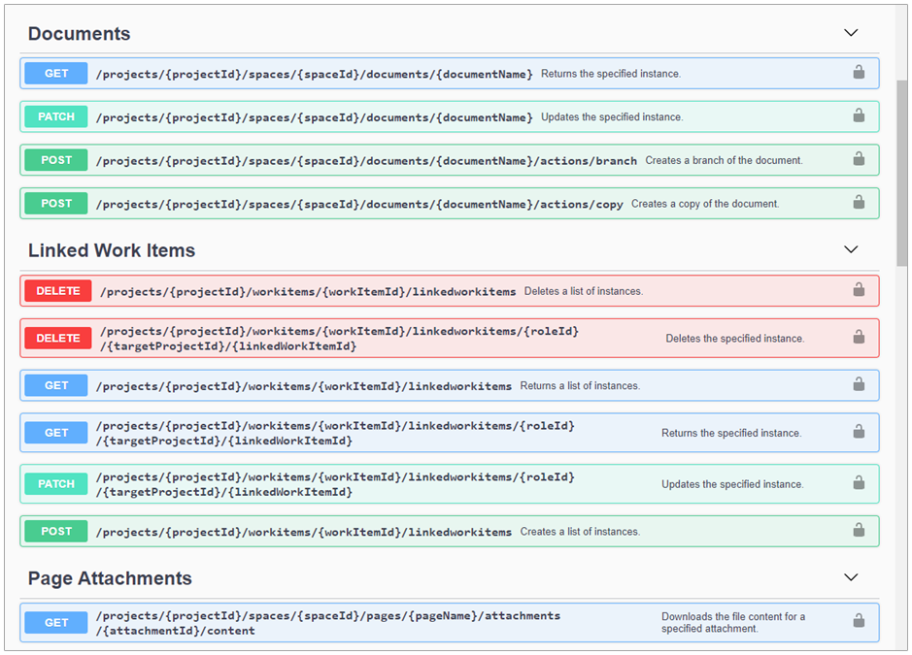The height and width of the screenshot is (655, 912).
Task: Click PATCH badge for linkedworkitems/{roleId} endpoint
Action: [56, 484]
